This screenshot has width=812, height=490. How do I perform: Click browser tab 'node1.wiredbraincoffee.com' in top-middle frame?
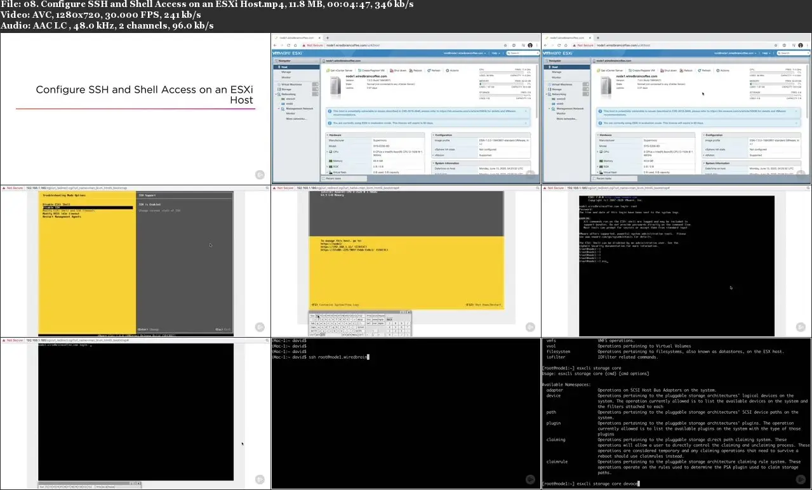[x=296, y=37]
